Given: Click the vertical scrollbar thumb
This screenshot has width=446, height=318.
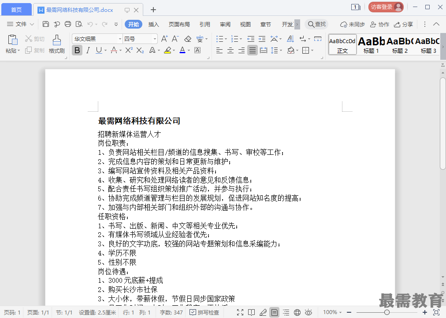Looking at the screenshot, I should (x=443, y=124).
